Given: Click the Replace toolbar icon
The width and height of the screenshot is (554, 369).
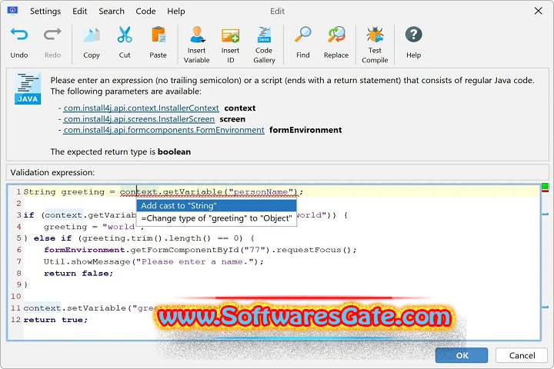Looking at the screenshot, I should 336,35.
